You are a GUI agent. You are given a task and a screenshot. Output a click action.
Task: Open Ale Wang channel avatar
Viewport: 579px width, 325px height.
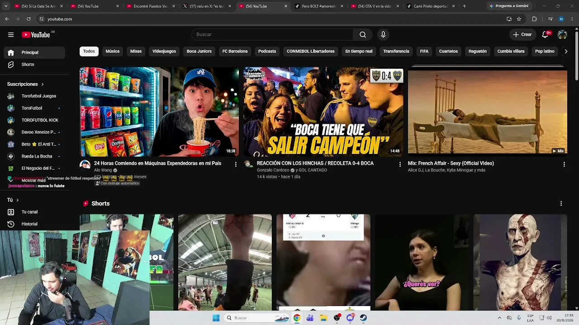tap(85, 165)
